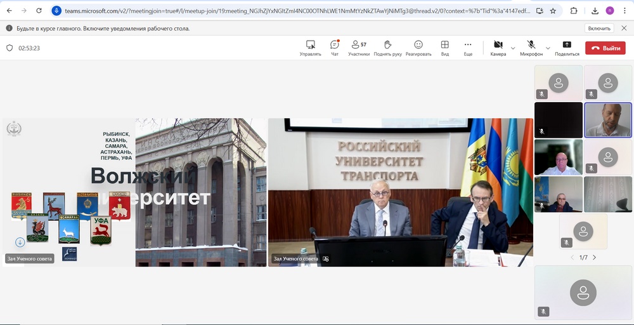The height and width of the screenshot is (325, 634).
Task: Click the microphone-in-use indicator in address bar
Action: (56, 11)
